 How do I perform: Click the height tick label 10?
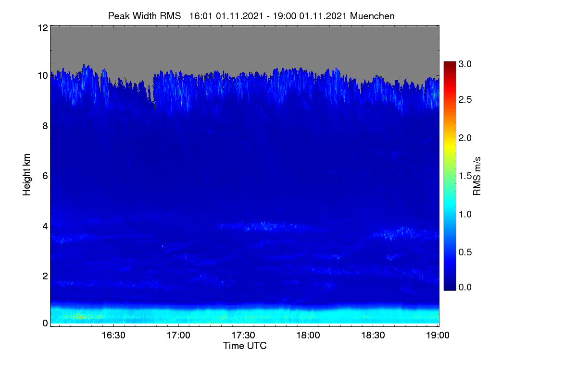[x=42, y=75]
